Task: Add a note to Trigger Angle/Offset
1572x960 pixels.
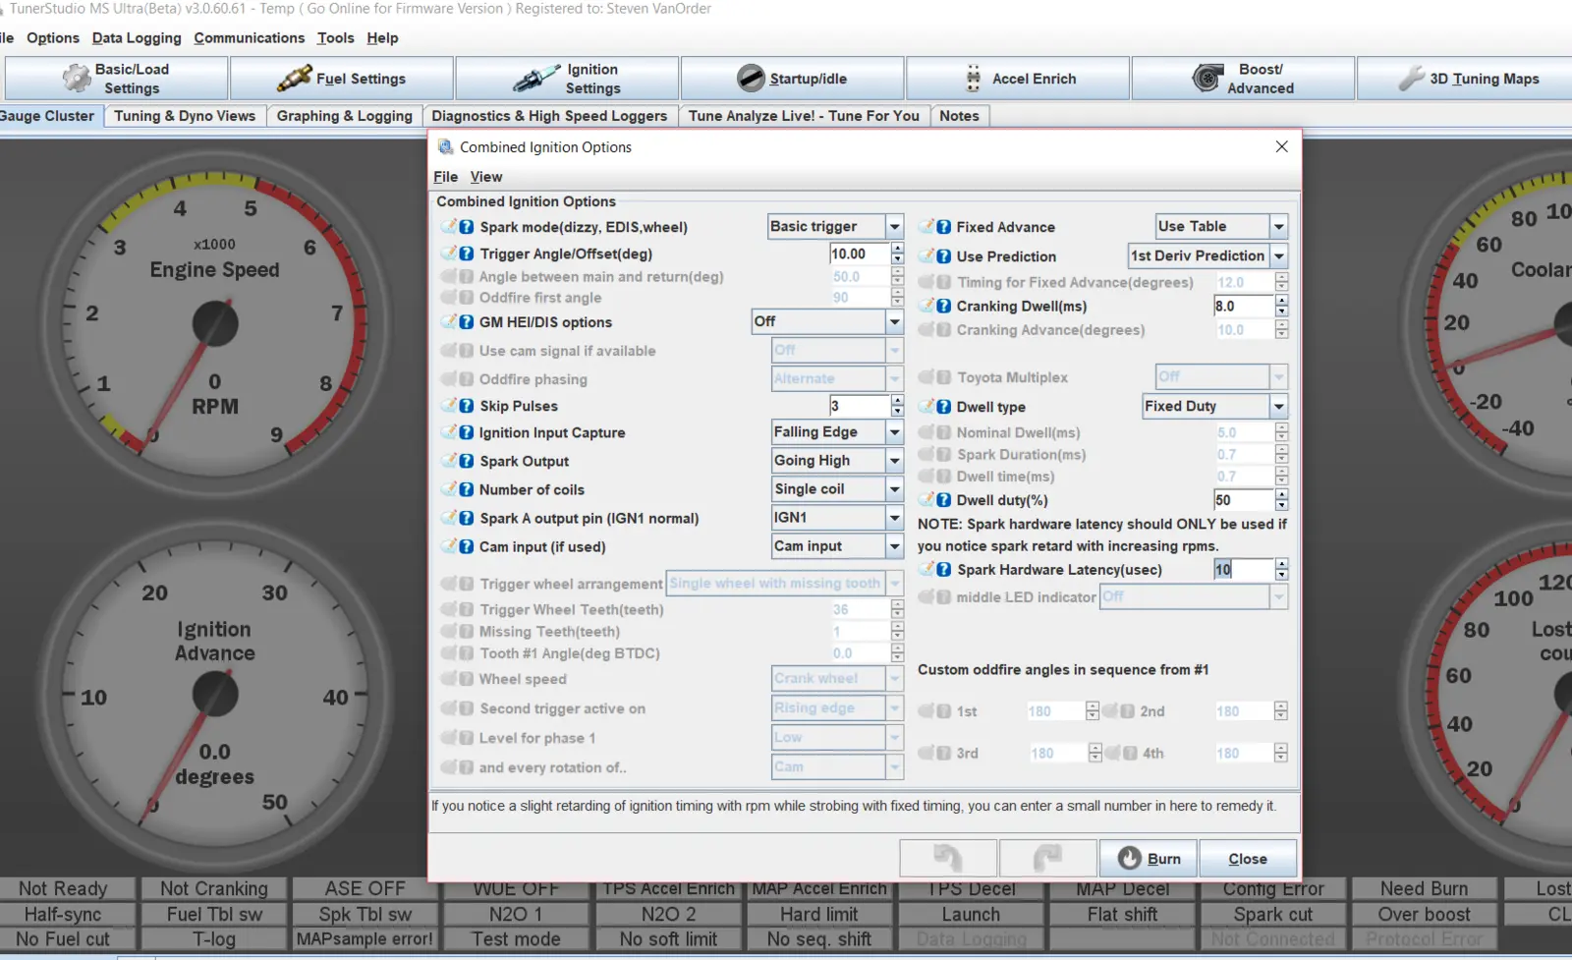Action: (x=449, y=254)
